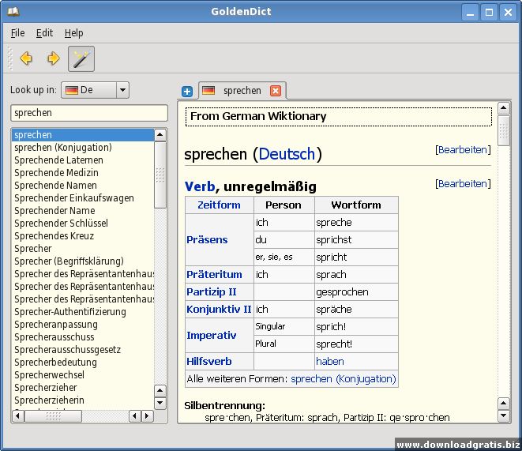Viewport: 522px width, 451px height.
Task: Click article pane vertical scrollbar thumb
Action: click(x=504, y=131)
